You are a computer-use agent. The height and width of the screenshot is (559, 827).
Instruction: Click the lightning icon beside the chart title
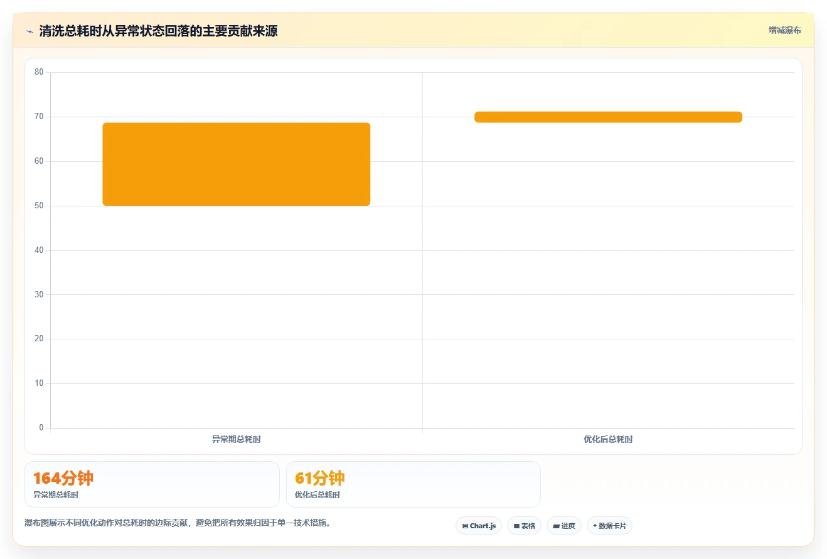(29, 31)
